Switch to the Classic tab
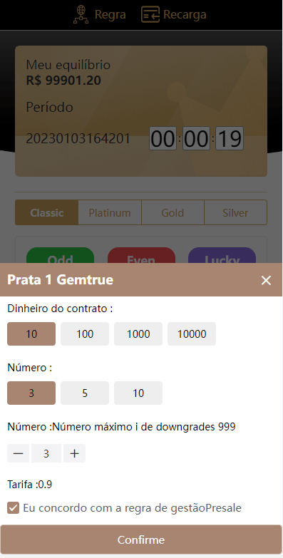 46,212
